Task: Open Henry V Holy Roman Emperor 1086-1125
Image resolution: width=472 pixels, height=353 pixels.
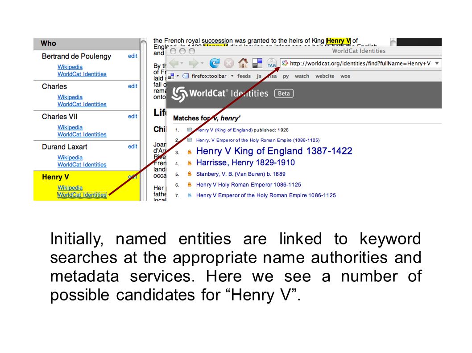Action: click(248, 184)
